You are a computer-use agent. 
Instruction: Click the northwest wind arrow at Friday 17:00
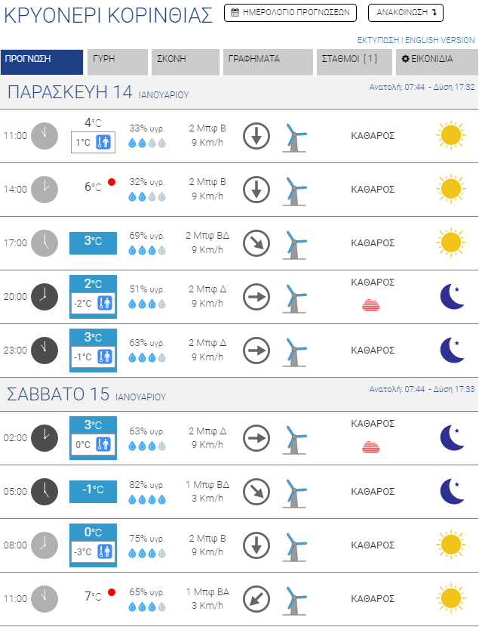pyautogui.click(x=256, y=243)
